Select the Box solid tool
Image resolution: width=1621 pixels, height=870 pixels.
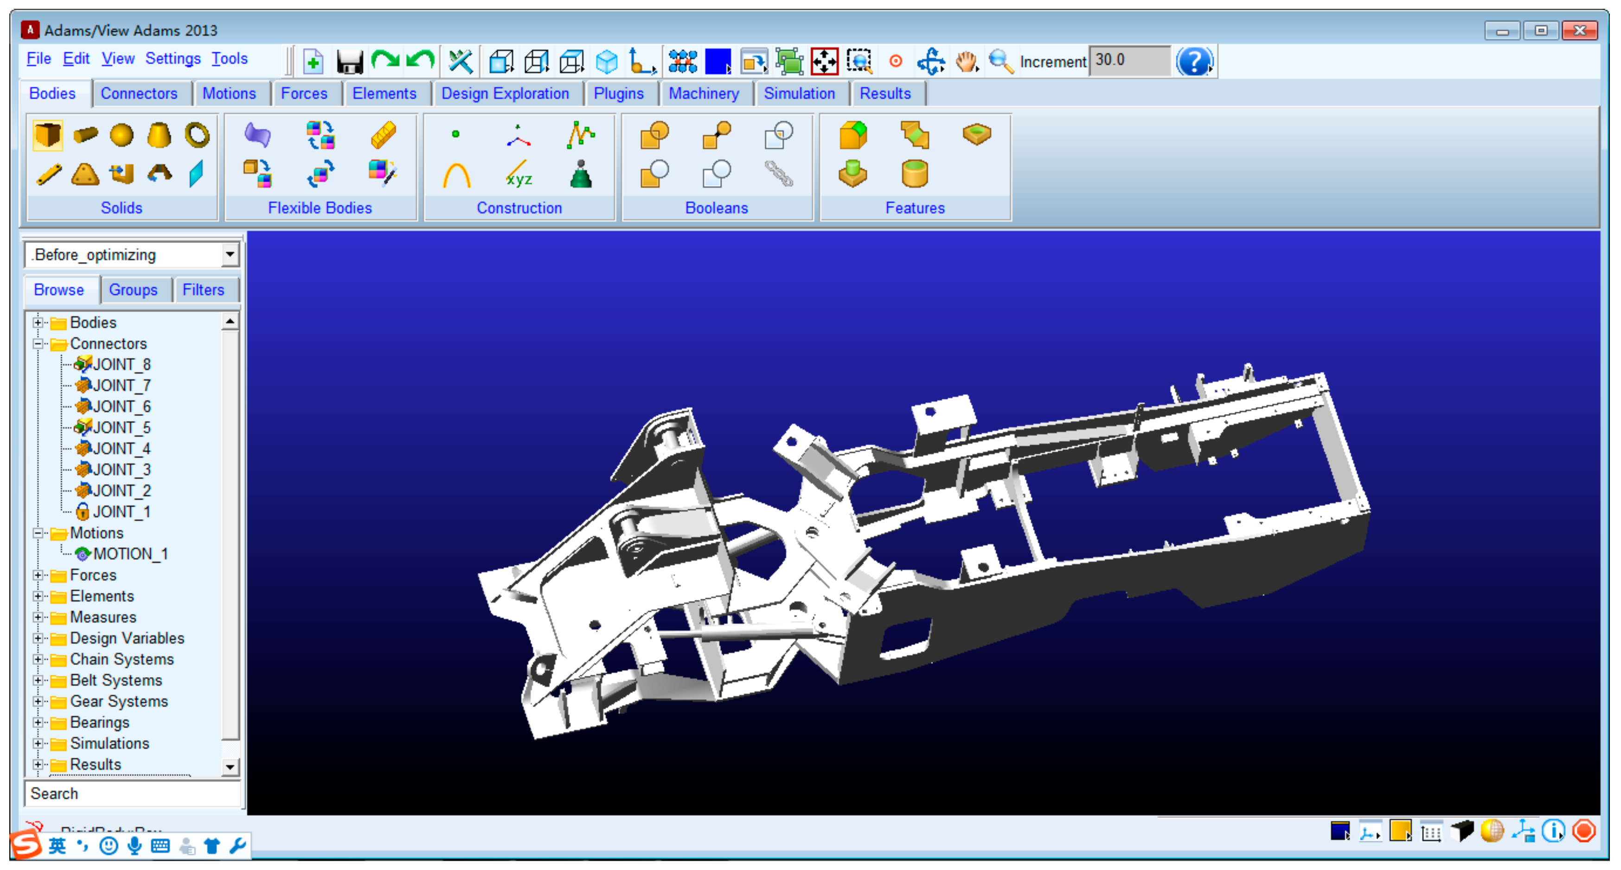coord(48,134)
